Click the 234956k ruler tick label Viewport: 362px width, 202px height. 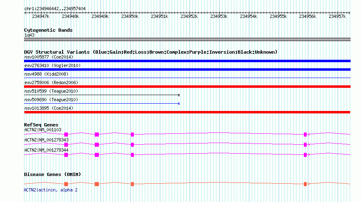click(x=307, y=16)
